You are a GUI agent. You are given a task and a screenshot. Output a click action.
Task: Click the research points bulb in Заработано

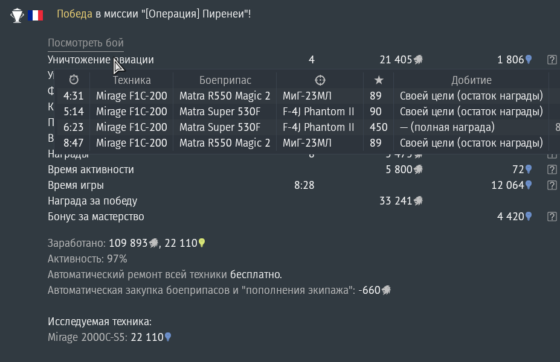coord(202,243)
